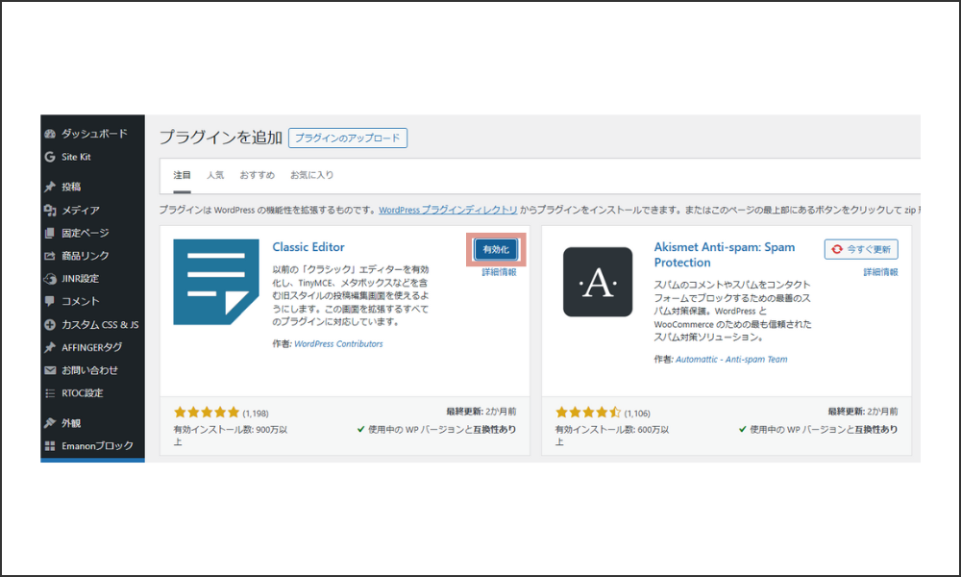Click Akismet's 最終更新: 2か月前 text

[x=863, y=412]
